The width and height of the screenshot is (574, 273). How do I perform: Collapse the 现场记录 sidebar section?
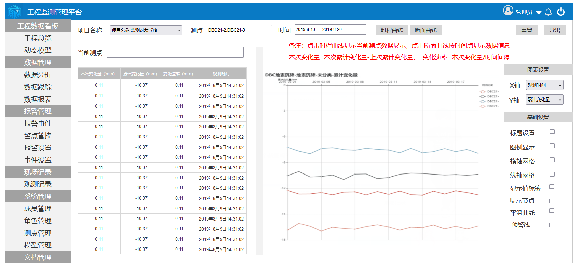coord(38,172)
